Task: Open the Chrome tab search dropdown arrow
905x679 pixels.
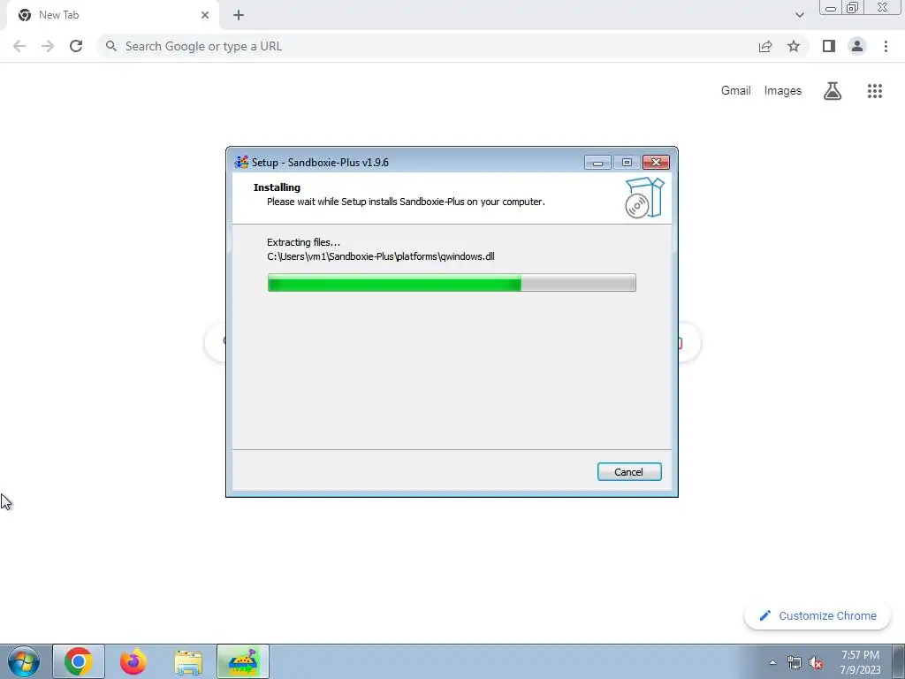Action: click(x=799, y=15)
